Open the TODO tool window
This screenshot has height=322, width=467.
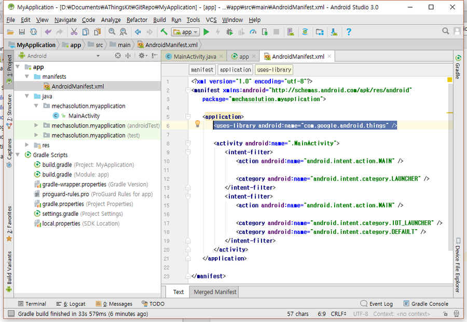point(153,303)
